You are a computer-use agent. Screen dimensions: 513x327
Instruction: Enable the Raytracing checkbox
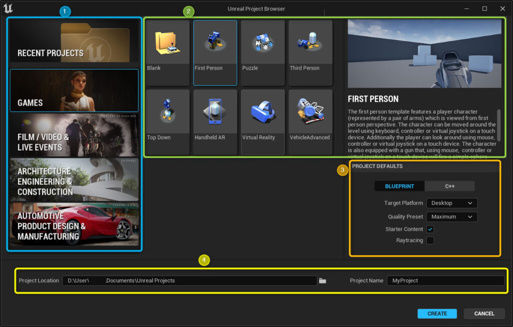coord(430,240)
